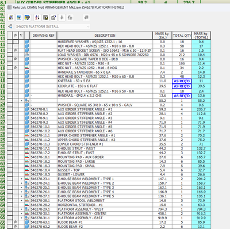Click the dot marker in 546278-31.1 row

click(21, 218)
